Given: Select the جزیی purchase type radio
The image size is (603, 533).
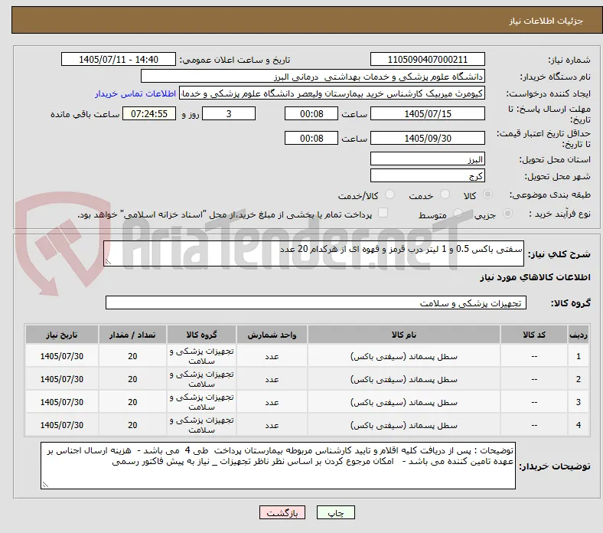Looking at the screenshot, I should (x=507, y=214).
